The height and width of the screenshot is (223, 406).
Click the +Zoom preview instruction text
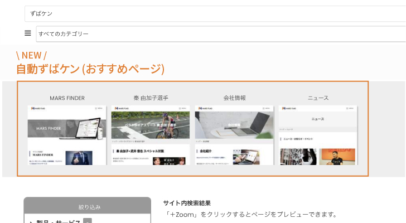click(x=250, y=215)
